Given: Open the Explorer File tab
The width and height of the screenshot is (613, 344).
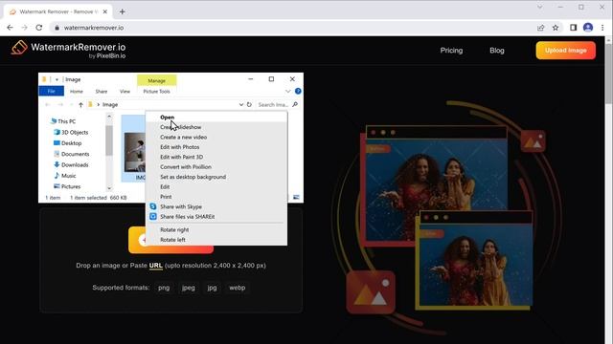Looking at the screenshot, I should (51, 92).
